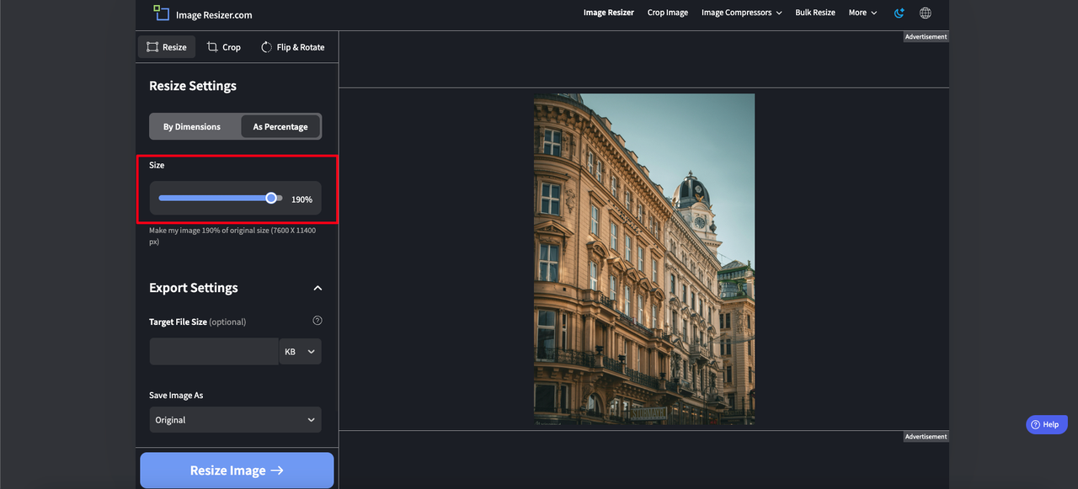This screenshot has width=1078, height=489.
Task: Click the Image Resizer.com logo icon
Action: pos(162,13)
